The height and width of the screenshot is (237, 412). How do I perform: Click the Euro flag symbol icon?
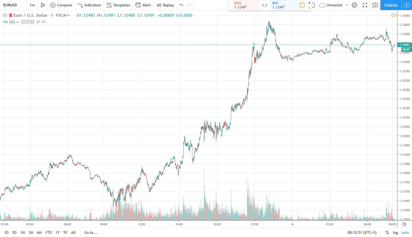pyautogui.click(x=11, y=15)
